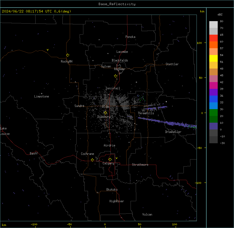
Task: Select the yellow V marker east of Calgary
Action: [116, 158]
